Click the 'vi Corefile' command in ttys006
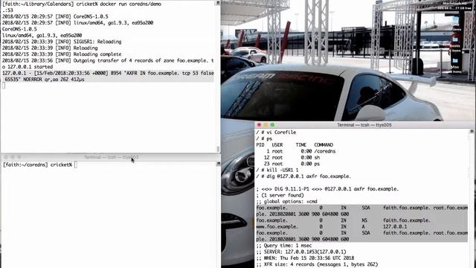The image size is (476, 268). [x=276, y=133]
